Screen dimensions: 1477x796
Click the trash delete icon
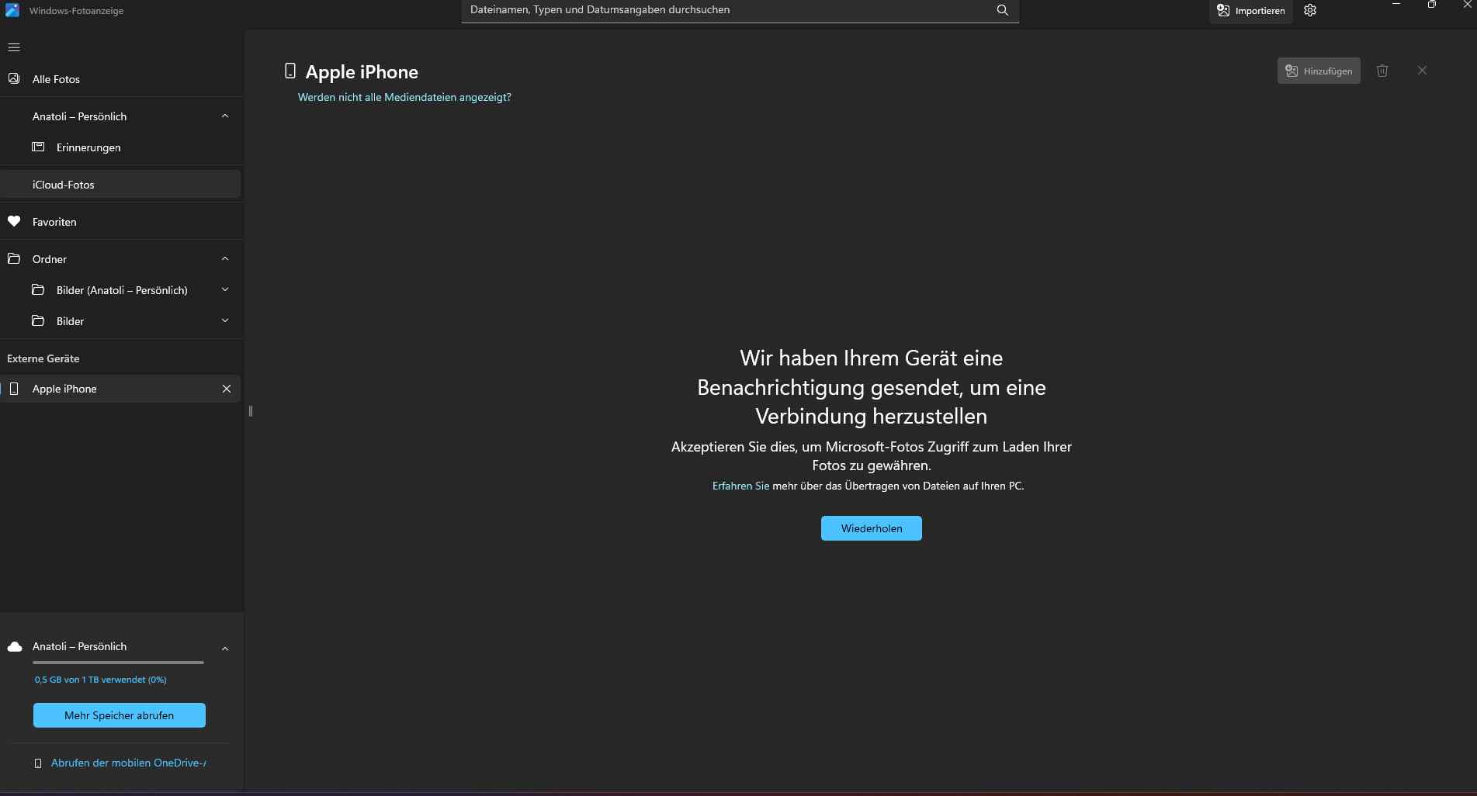1382,71
